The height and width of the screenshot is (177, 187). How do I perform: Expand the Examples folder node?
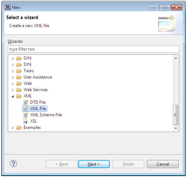click(x=13, y=128)
